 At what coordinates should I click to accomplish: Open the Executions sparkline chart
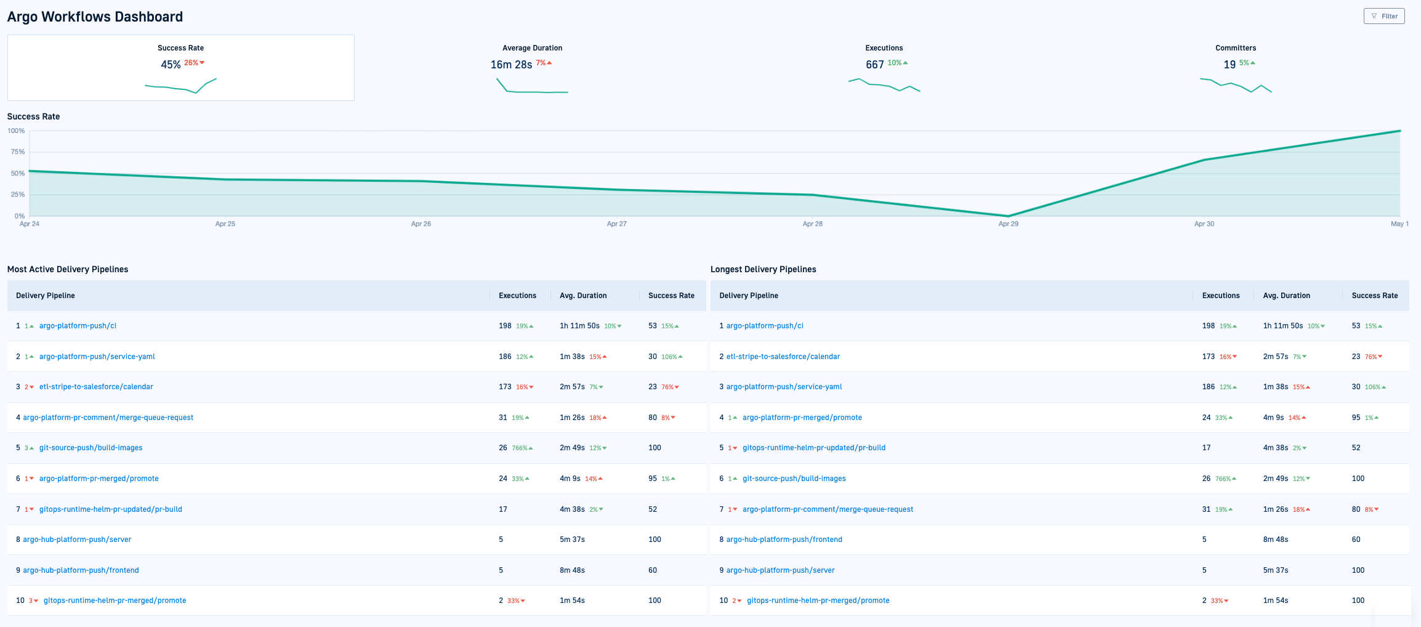point(884,86)
